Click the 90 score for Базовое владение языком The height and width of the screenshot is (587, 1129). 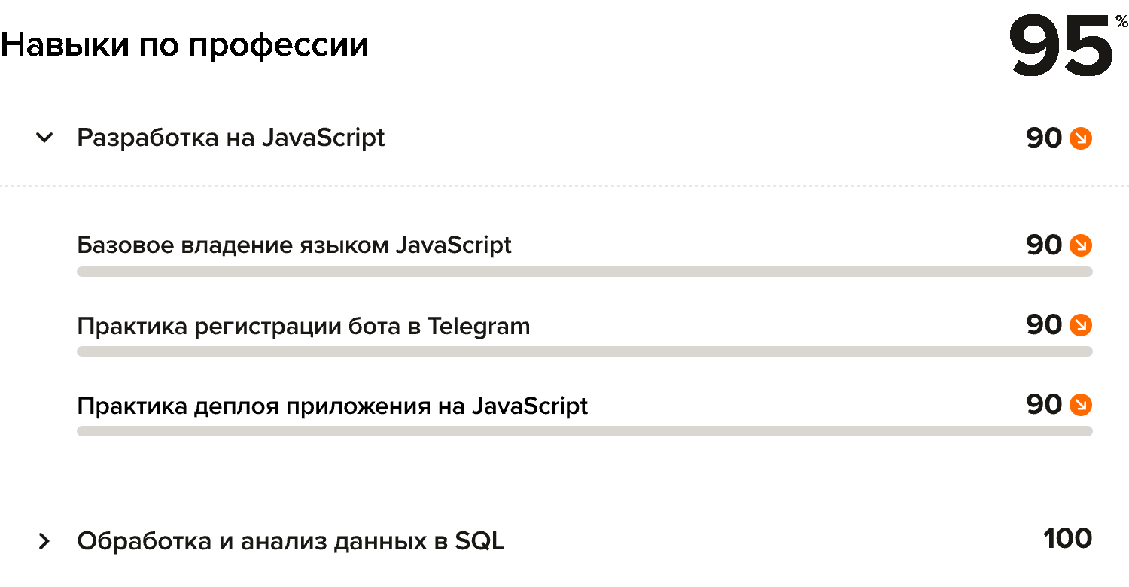tap(1044, 245)
